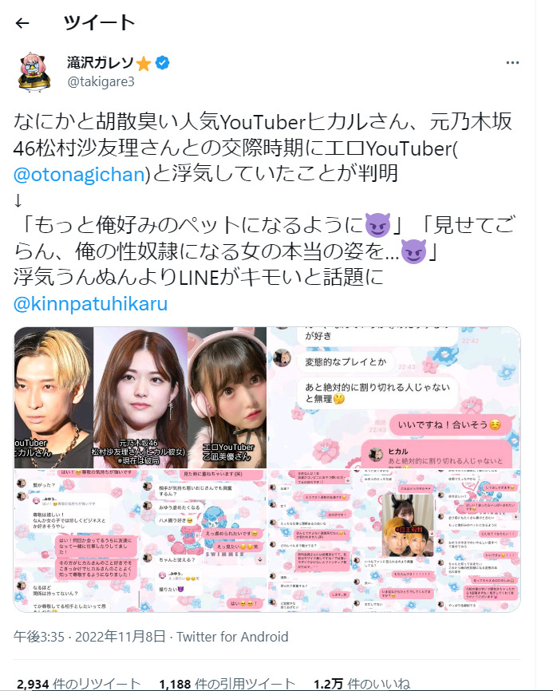View the 1,188 件の引用ツイート list
Image resolution: width=553 pixels, height=691 pixels.
(x=227, y=684)
